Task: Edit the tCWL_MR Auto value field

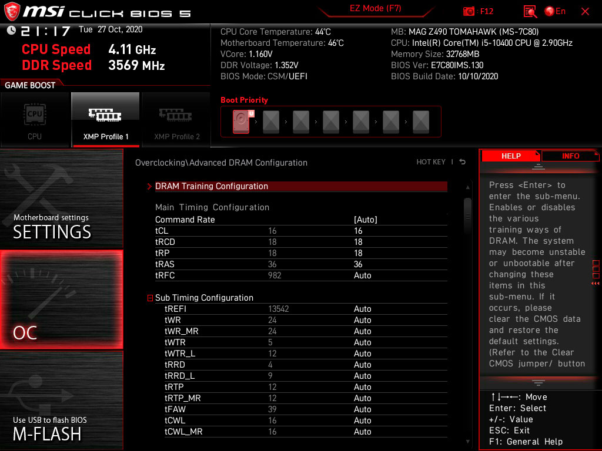Action: click(362, 432)
